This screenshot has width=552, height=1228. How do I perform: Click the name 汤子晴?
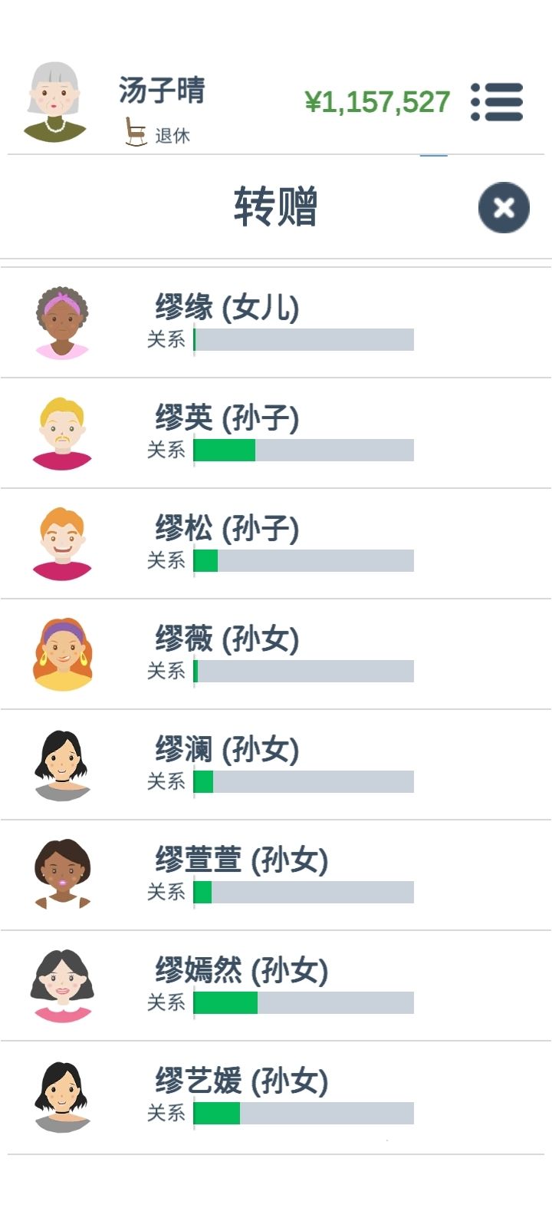pos(162,90)
